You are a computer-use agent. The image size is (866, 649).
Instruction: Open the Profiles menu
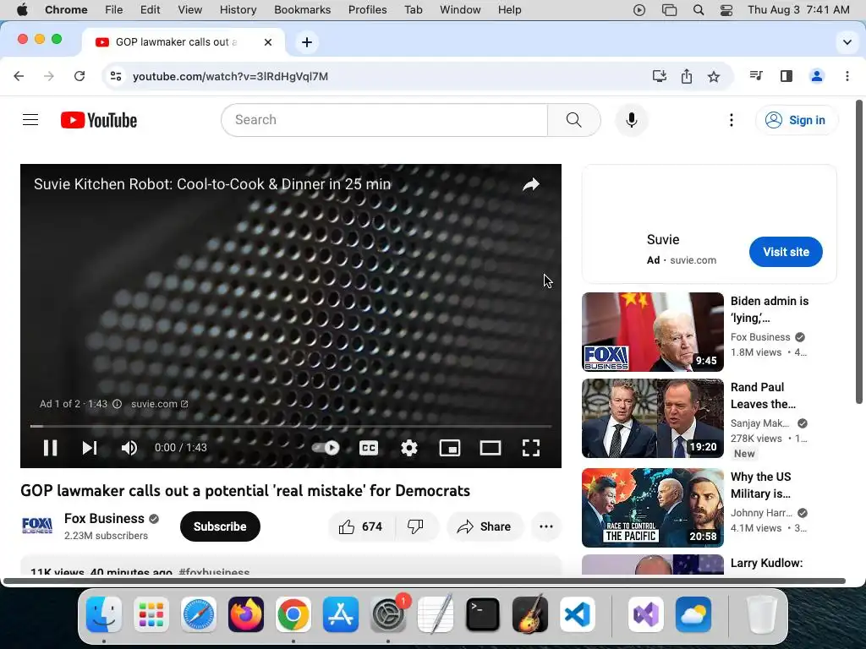pyautogui.click(x=367, y=10)
